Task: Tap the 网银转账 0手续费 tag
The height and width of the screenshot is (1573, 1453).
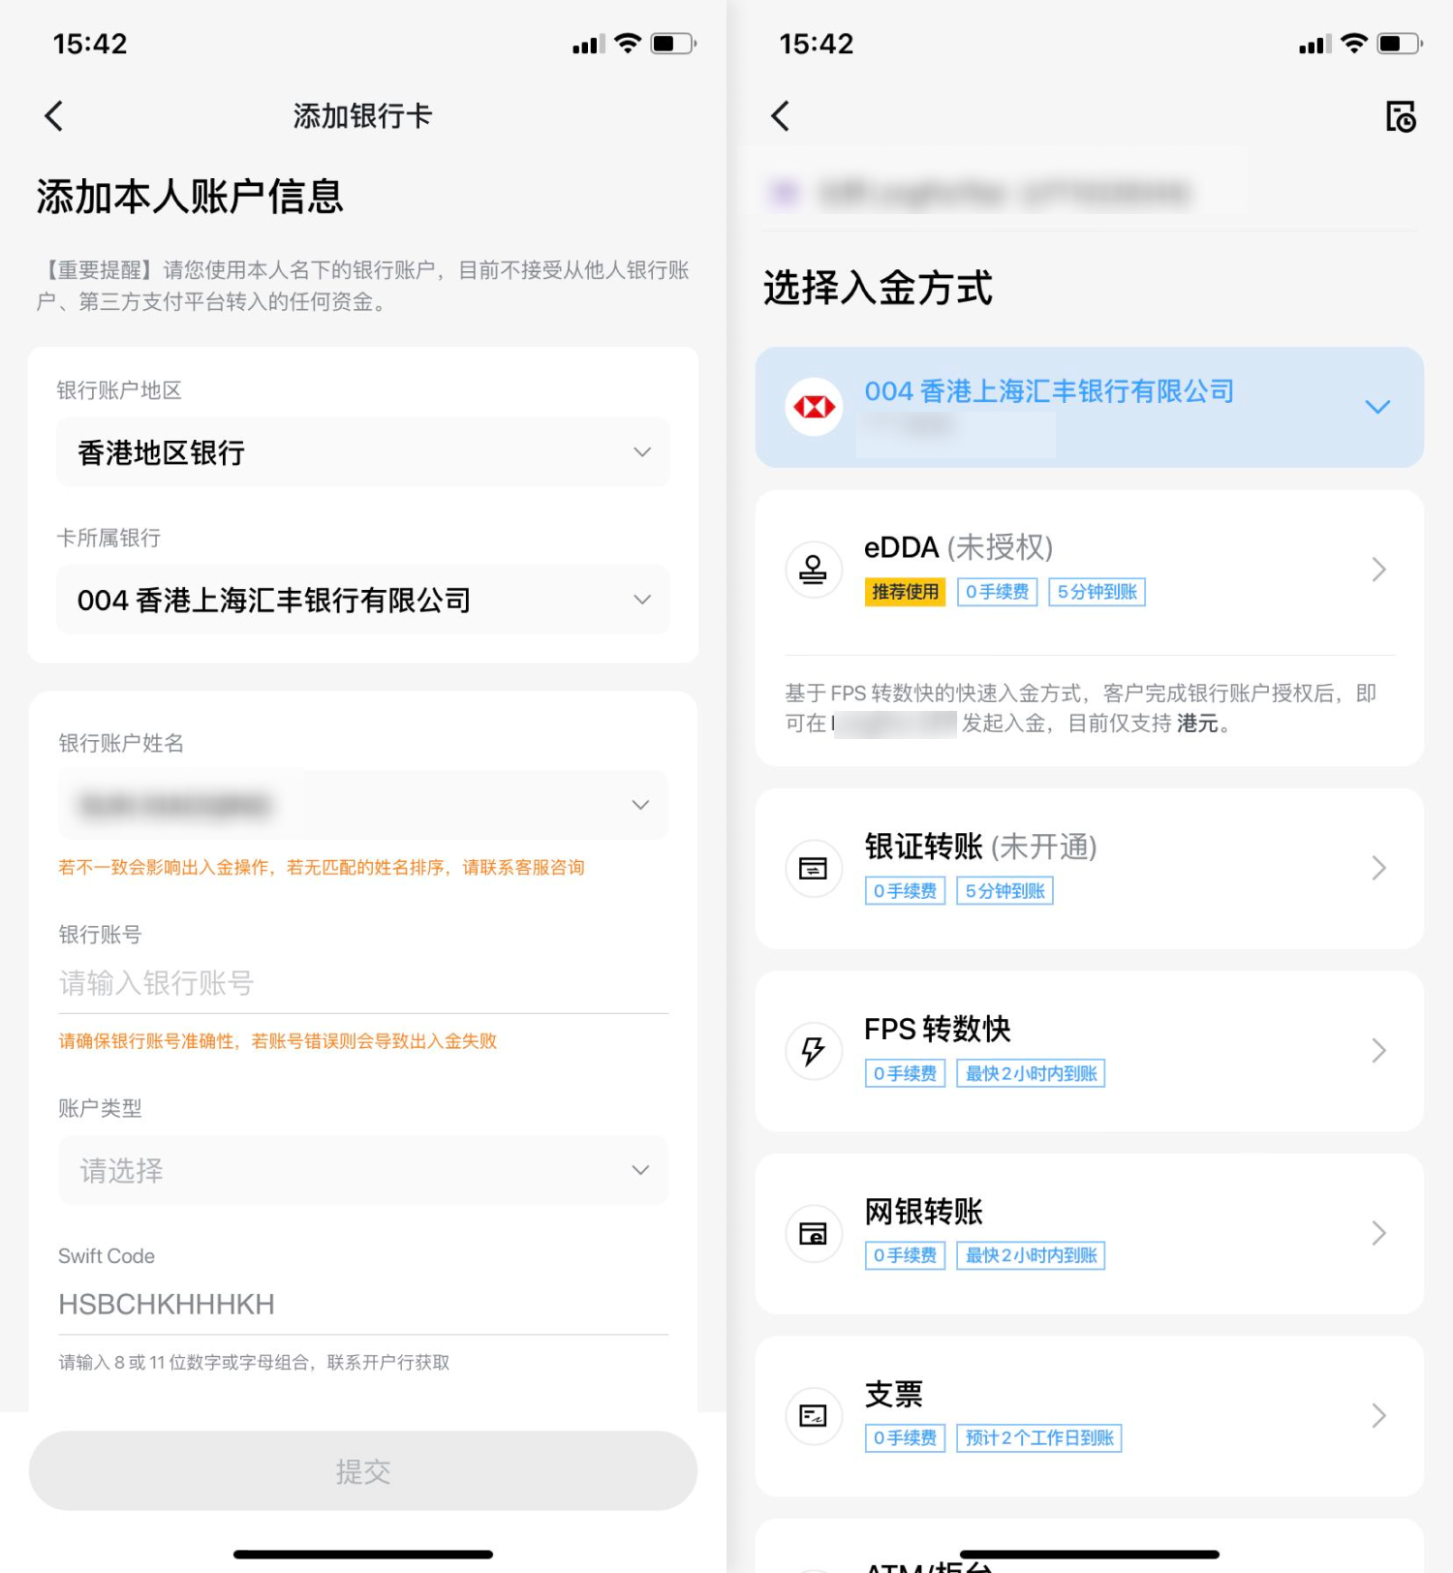Action: click(x=905, y=1255)
